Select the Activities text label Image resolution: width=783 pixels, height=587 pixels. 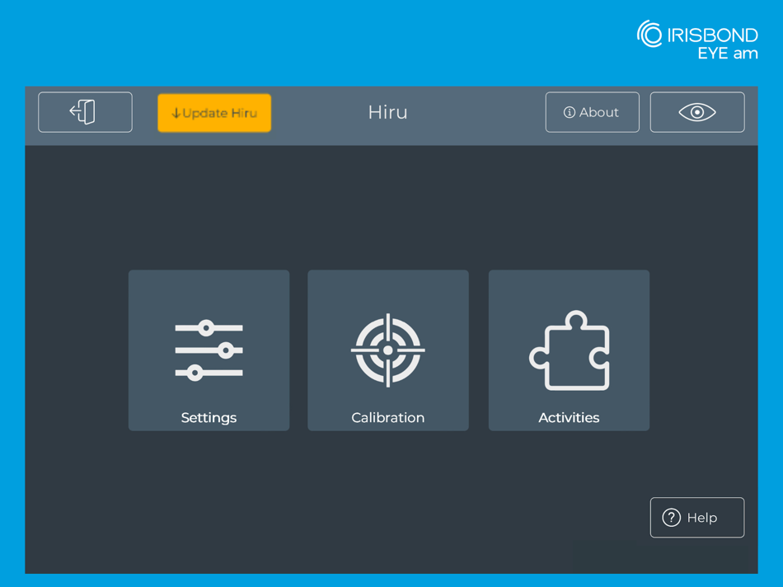tap(569, 418)
